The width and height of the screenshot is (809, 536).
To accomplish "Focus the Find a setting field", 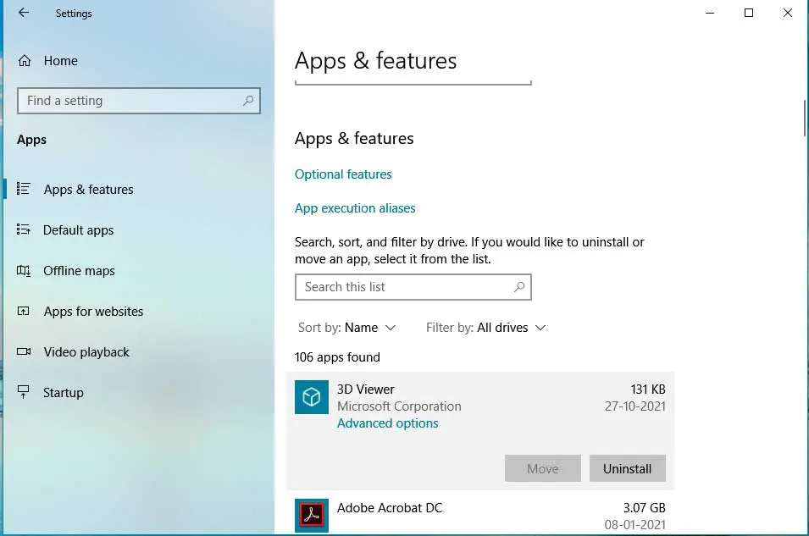I will 138,101.
